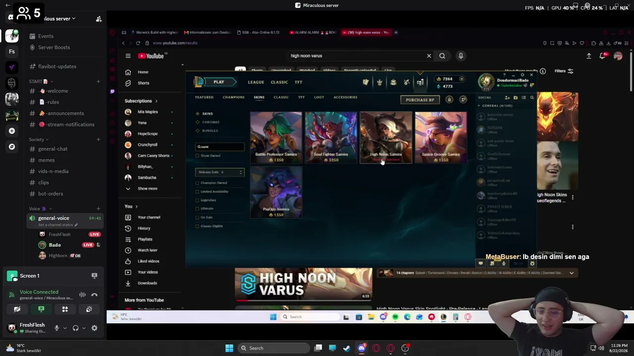Select the Bundles radio option

(x=198, y=131)
